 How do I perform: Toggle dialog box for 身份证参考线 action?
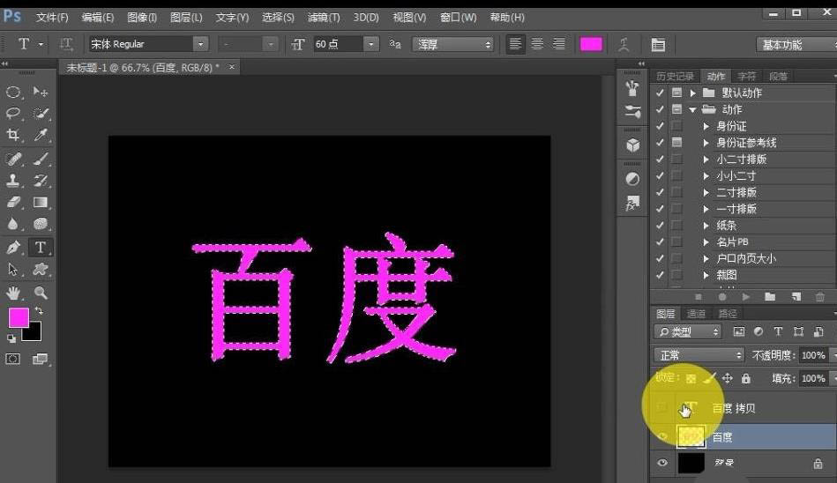(x=676, y=143)
